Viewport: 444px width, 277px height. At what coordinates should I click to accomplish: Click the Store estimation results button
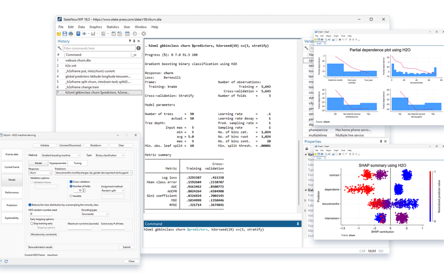(x=40, y=247)
